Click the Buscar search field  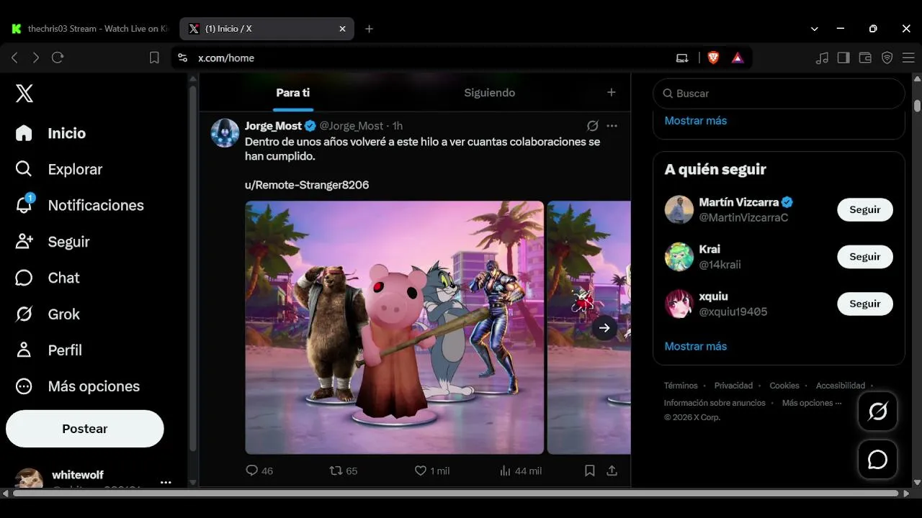click(779, 94)
